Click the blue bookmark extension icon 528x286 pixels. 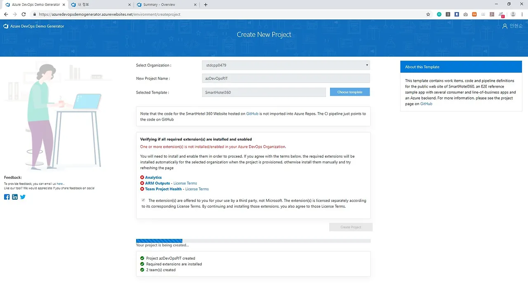pyautogui.click(x=457, y=14)
